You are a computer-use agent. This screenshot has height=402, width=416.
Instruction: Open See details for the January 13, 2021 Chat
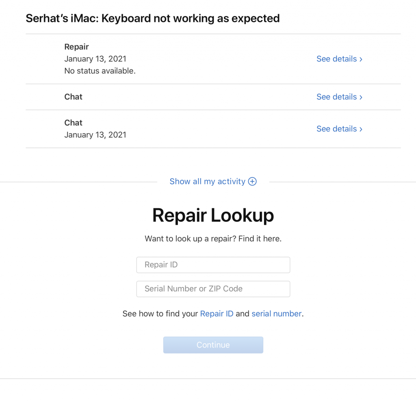click(339, 129)
